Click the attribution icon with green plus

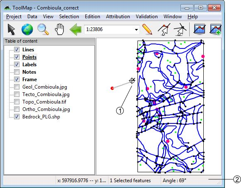215,29
